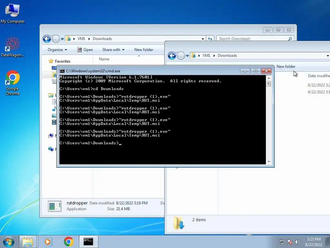Click cmd scrollbar up arrow

pos(269,78)
